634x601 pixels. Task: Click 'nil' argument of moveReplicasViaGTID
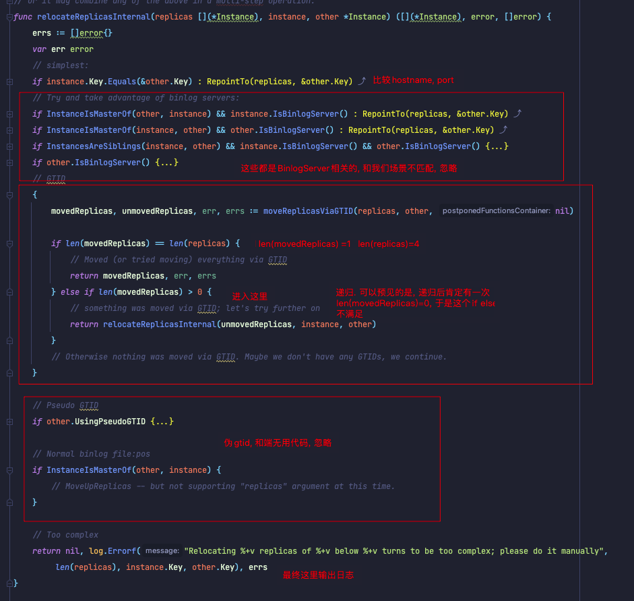[562, 211]
